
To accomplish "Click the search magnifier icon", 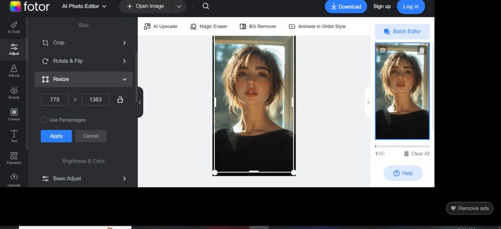I will (x=206, y=6).
